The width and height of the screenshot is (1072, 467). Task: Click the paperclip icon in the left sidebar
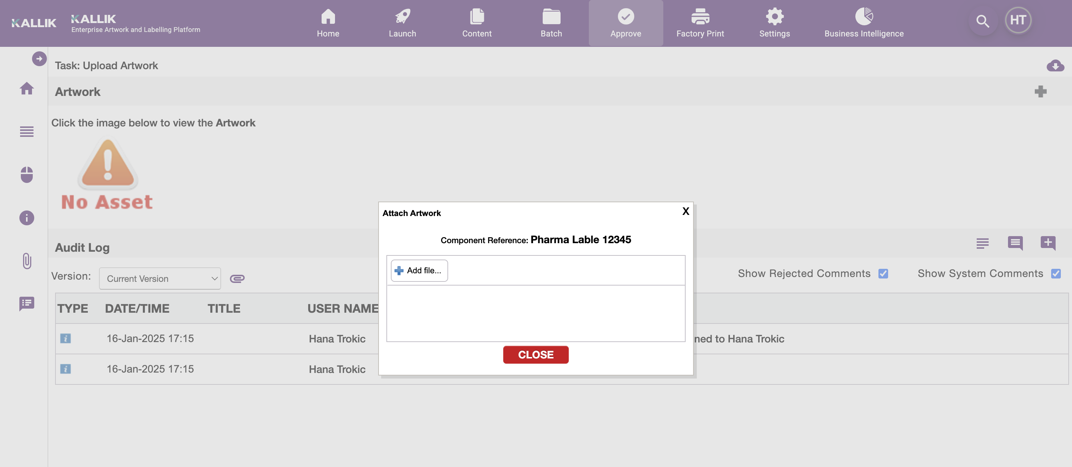(27, 261)
